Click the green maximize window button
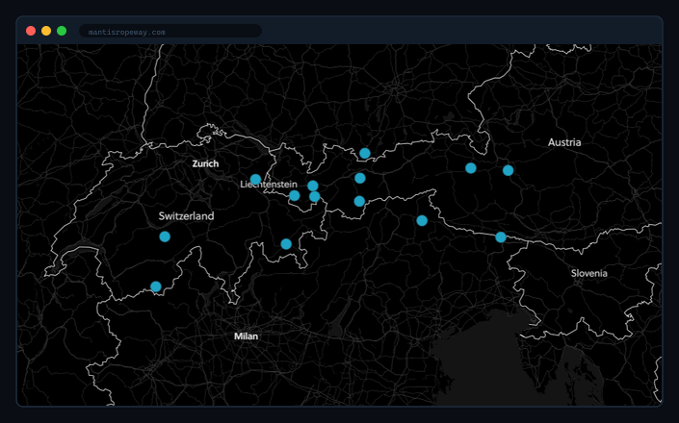 coord(62,31)
